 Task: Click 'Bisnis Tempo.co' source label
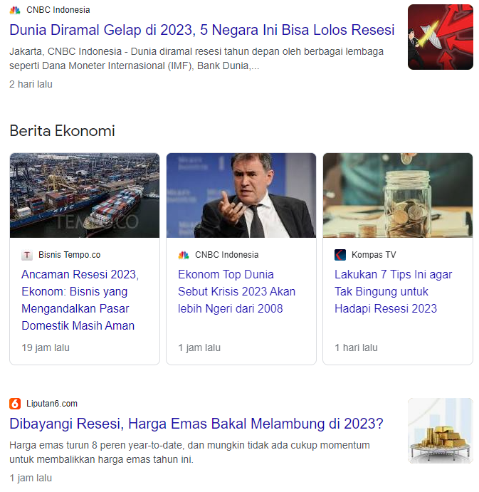point(69,255)
